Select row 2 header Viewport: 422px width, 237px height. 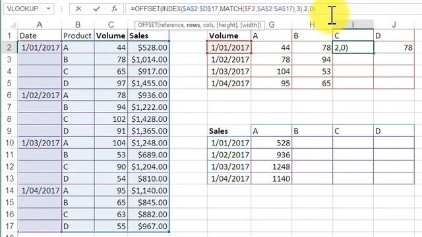[9, 47]
